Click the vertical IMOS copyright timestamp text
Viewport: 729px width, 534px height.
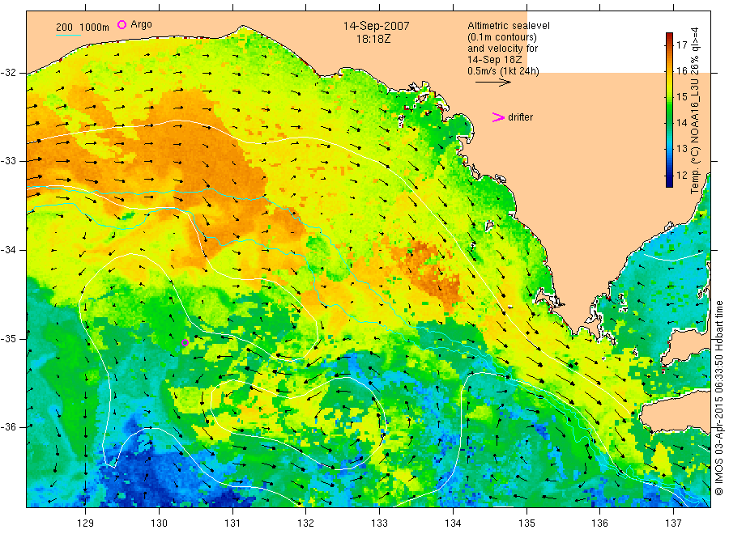click(718, 397)
